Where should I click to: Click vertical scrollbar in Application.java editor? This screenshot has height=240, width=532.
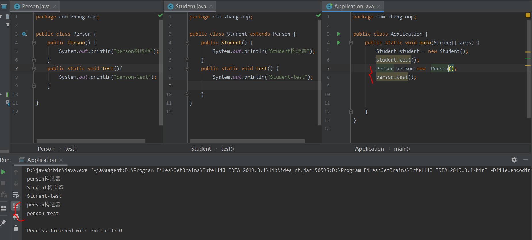click(x=529, y=69)
